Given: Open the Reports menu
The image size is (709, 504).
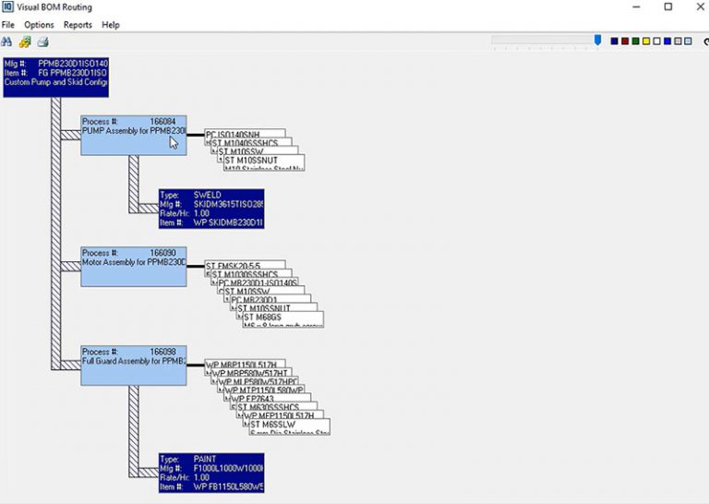Looking at the screenshot, I should pyautogui.click(x=78, y=25).
